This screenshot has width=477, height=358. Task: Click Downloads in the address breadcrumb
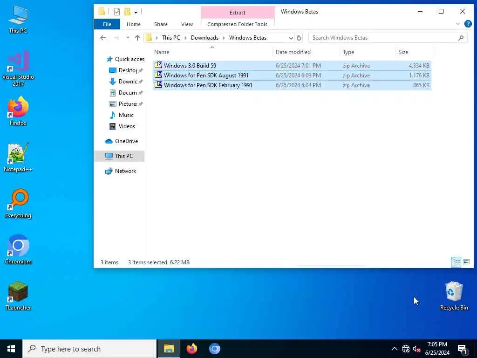pyautogui.click(x=204, y=38)
